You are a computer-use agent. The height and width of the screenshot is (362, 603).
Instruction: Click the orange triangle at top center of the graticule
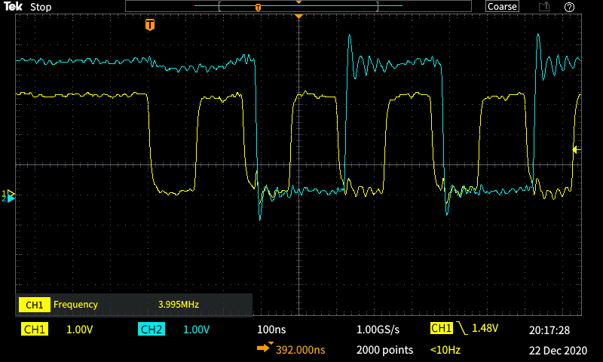click(x=299, y=17)
